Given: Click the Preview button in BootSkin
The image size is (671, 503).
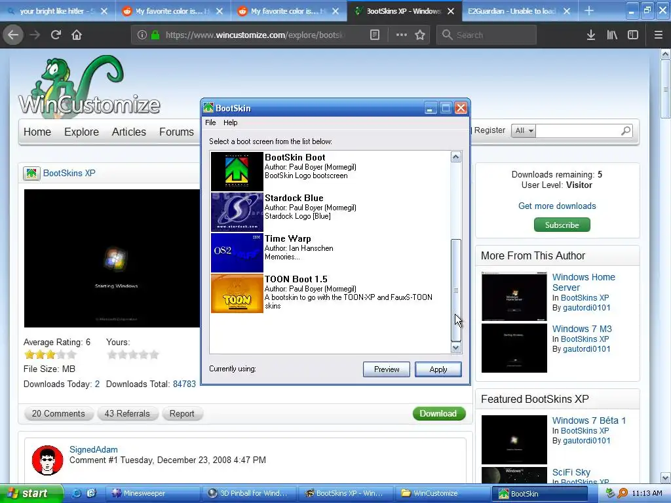Looking at the screenshot, I should (x=387, y=369).
